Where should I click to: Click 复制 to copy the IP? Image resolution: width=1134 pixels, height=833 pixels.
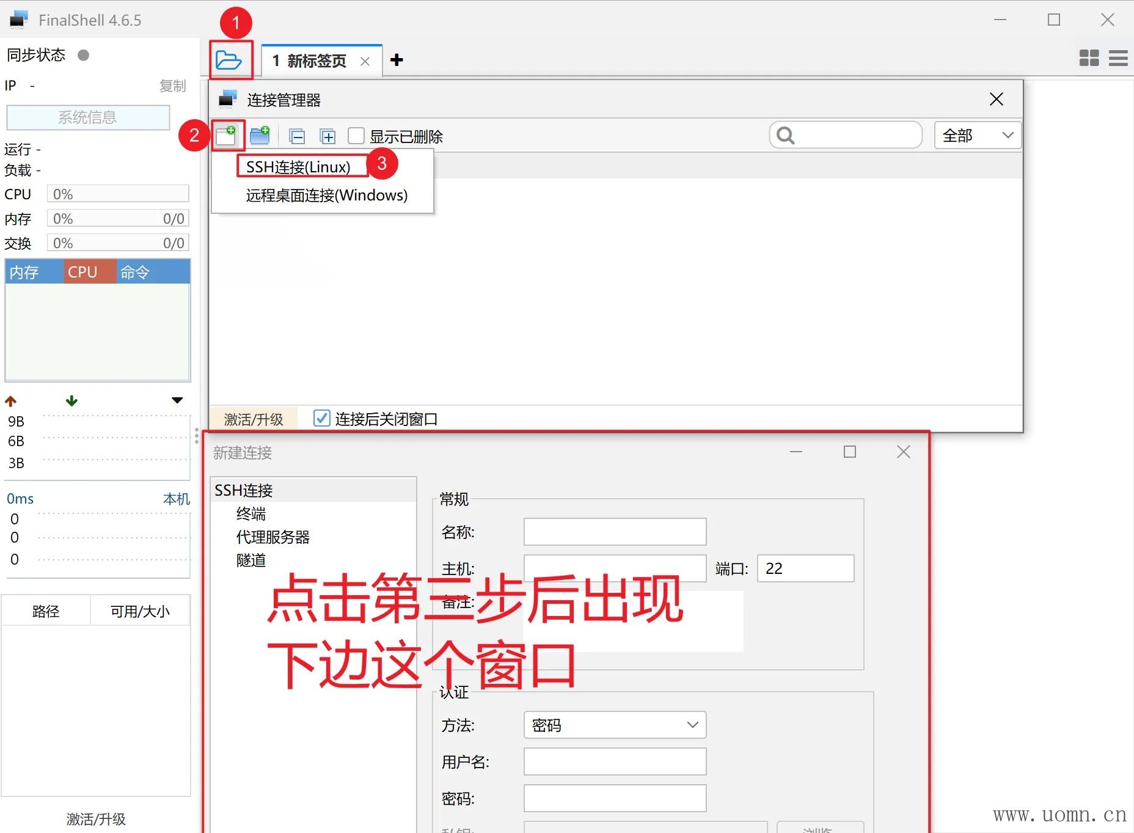[172, 86]
